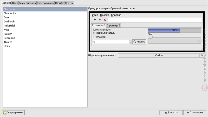Open the Carlito default font selector
Screen dimensions: 208x117
161,56
